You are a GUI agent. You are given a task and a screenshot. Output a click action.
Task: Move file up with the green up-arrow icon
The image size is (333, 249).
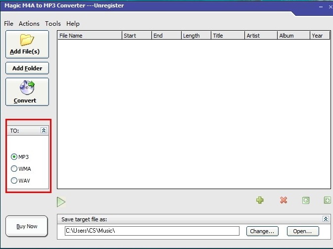(x=306, y=200)
